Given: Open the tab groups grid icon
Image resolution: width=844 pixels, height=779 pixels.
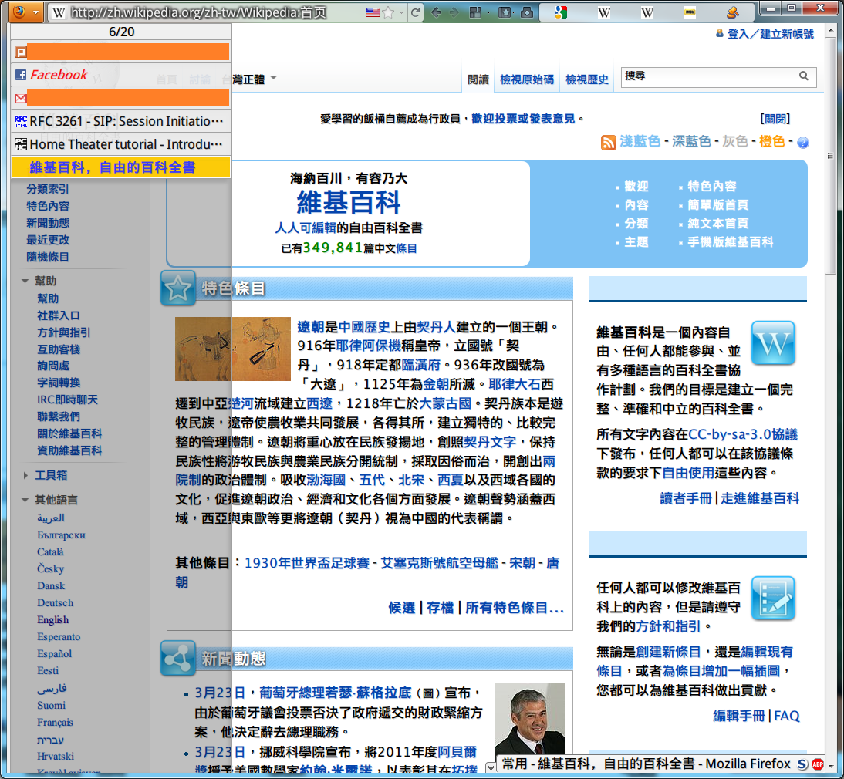Looking at the screenshot, I should click(x=475, y=12).
